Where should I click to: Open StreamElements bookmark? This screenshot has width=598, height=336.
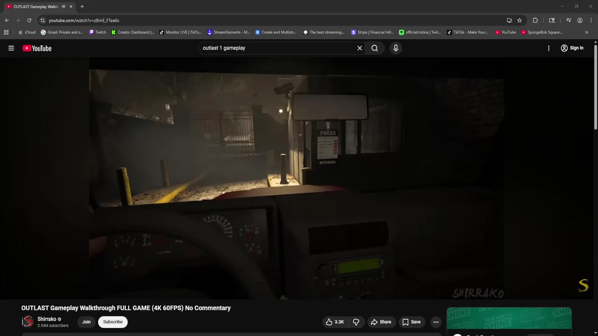pos(228,32)
